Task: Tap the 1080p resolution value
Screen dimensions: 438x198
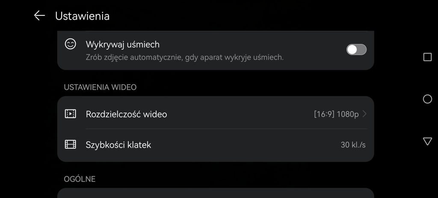Action: tap(348, 114)
